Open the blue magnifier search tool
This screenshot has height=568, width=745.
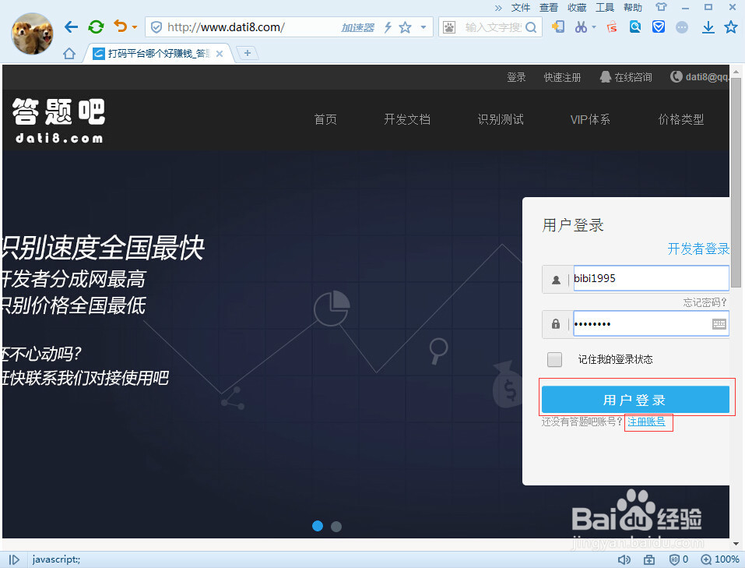pyautogui.click(x=636, y=26)
